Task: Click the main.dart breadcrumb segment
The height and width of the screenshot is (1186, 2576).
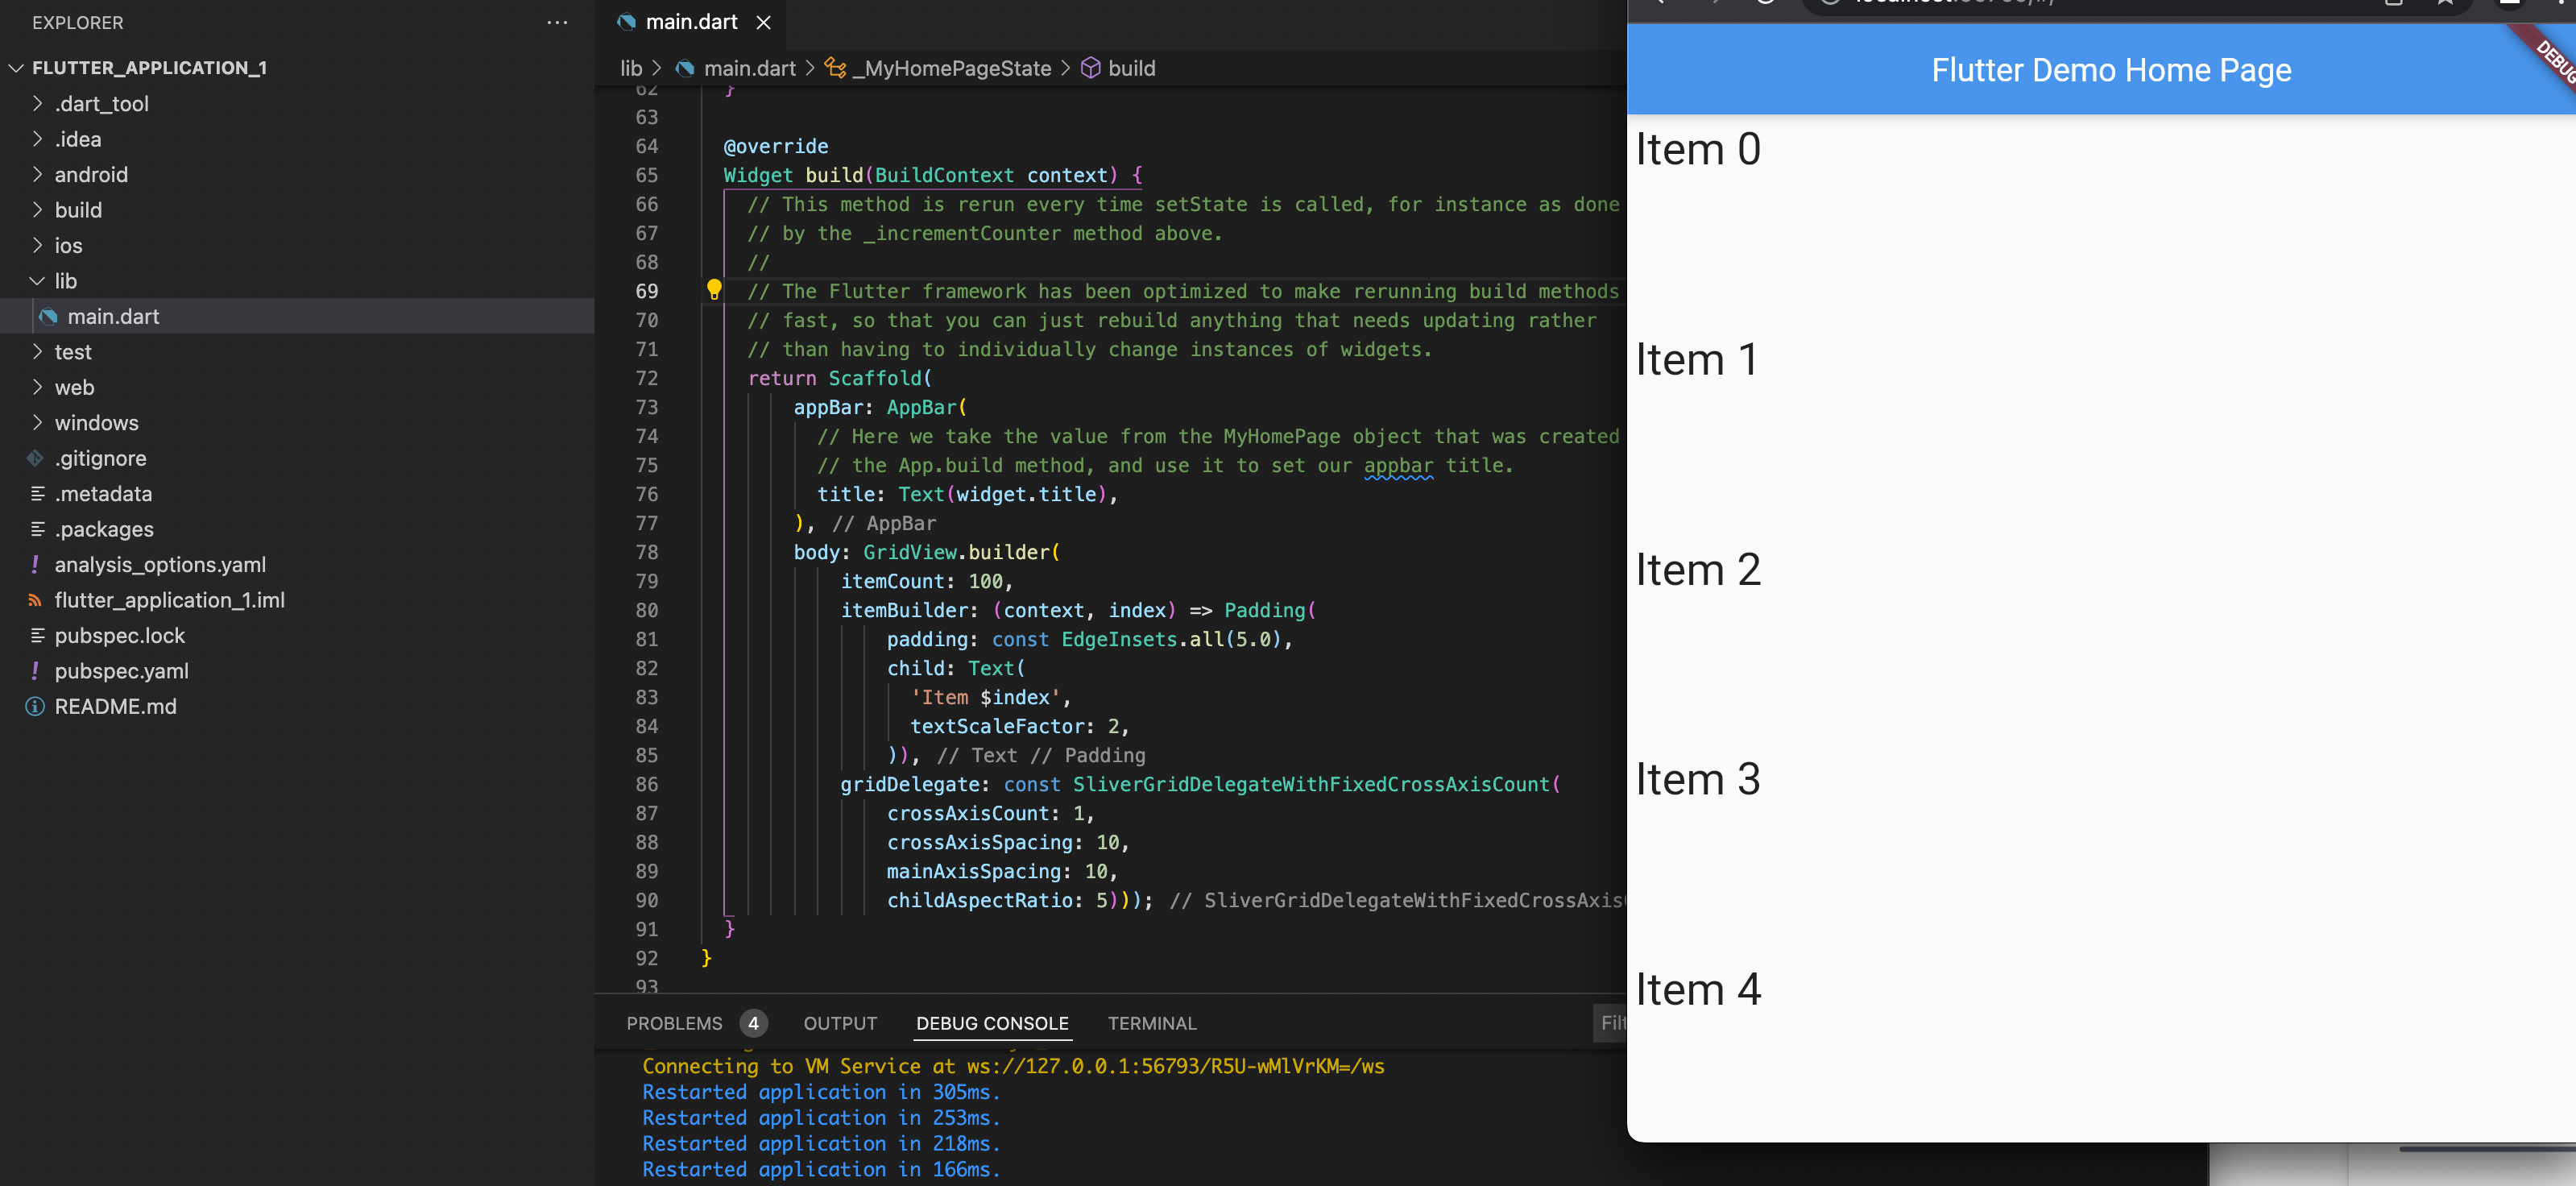Action: 749,68
